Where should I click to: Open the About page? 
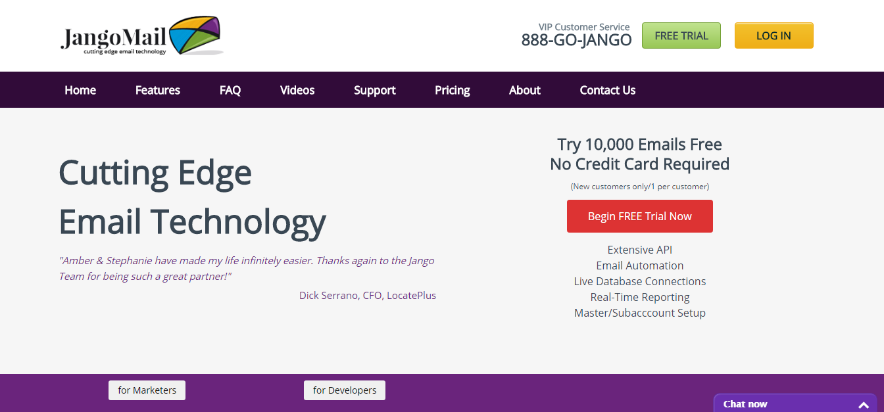click(524, 90)
